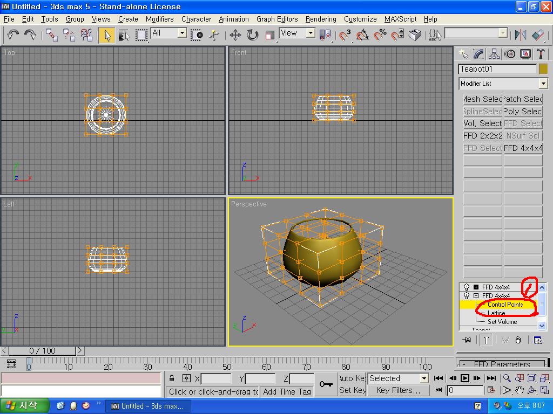Toggle the top FFD 4x4x4 modifier lightbulb
This screenshot has width=553, height=414.
pos(466,287)
